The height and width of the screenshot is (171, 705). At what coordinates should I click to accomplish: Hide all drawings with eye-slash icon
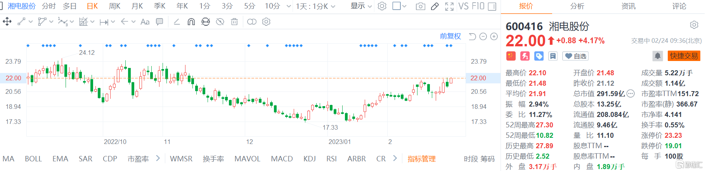pos(220,22)
